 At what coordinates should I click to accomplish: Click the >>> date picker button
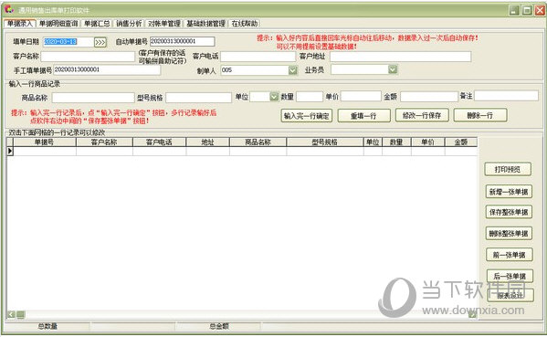(x=100, y=42)
